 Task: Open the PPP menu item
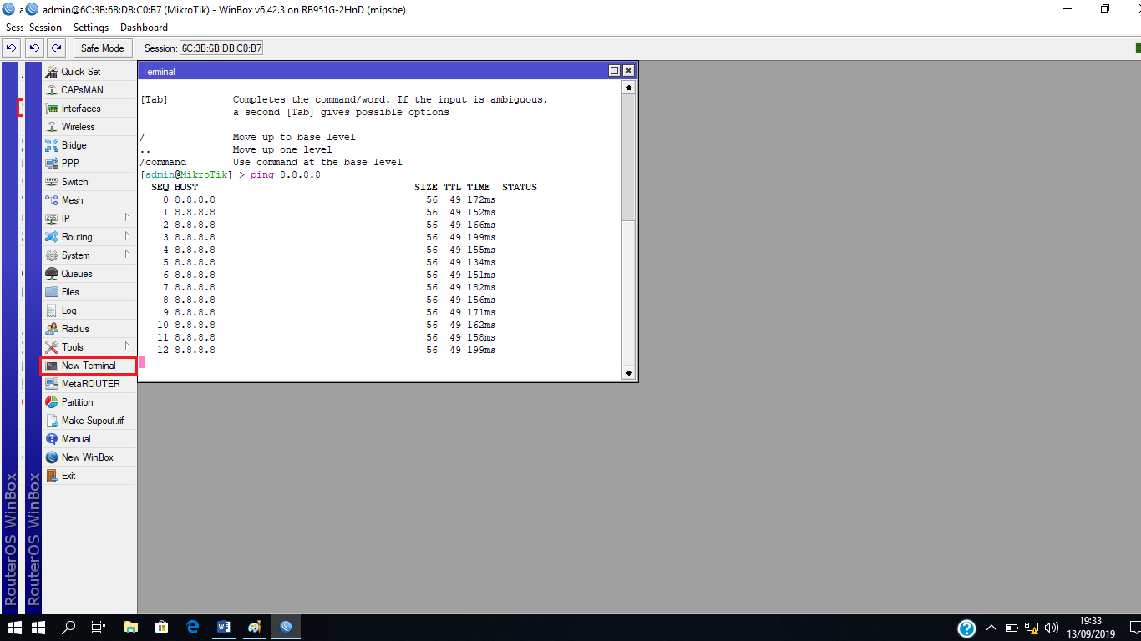coord(89,164)
